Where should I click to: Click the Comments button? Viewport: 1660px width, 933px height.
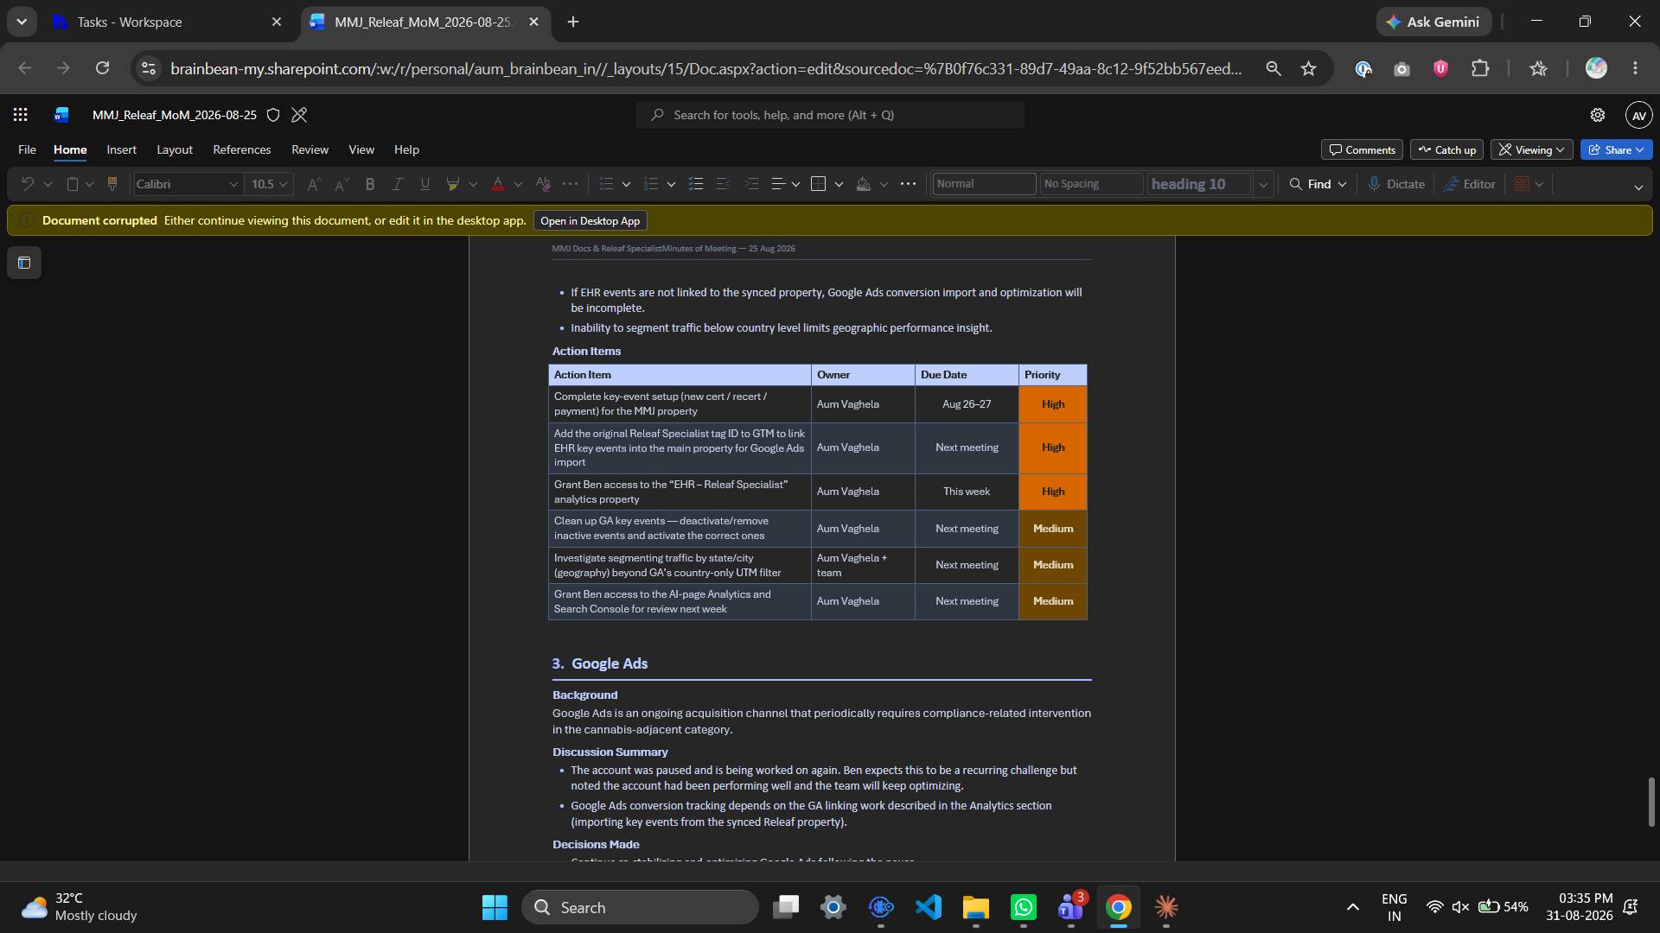click(1362, 149)
